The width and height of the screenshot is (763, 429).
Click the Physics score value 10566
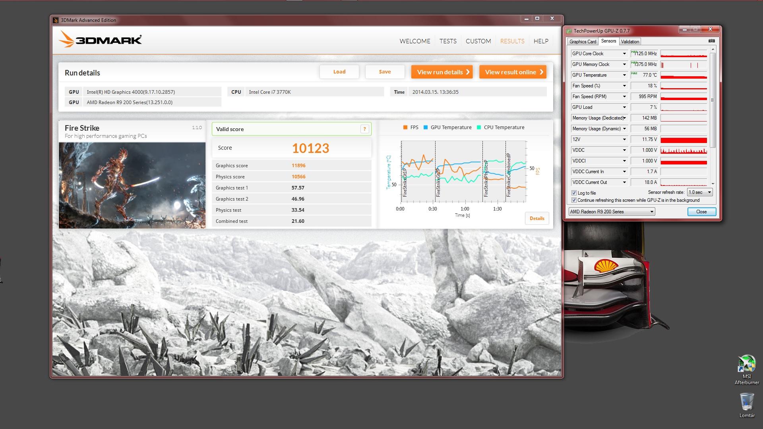pyautogui.click(x=298, y=177)
